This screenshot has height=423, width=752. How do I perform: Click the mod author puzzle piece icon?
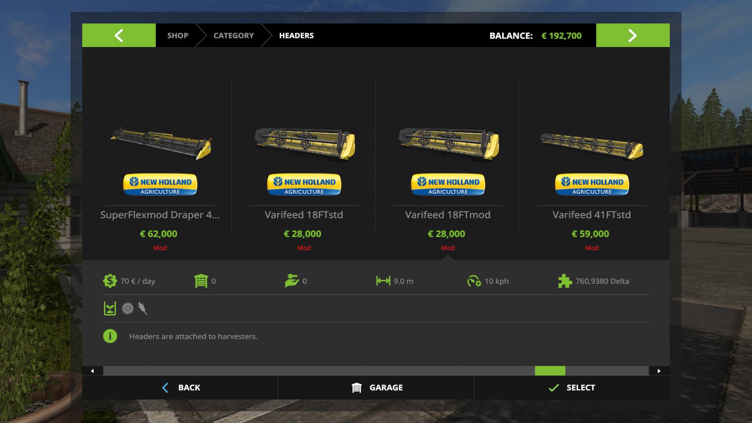(x=565, y=281)
